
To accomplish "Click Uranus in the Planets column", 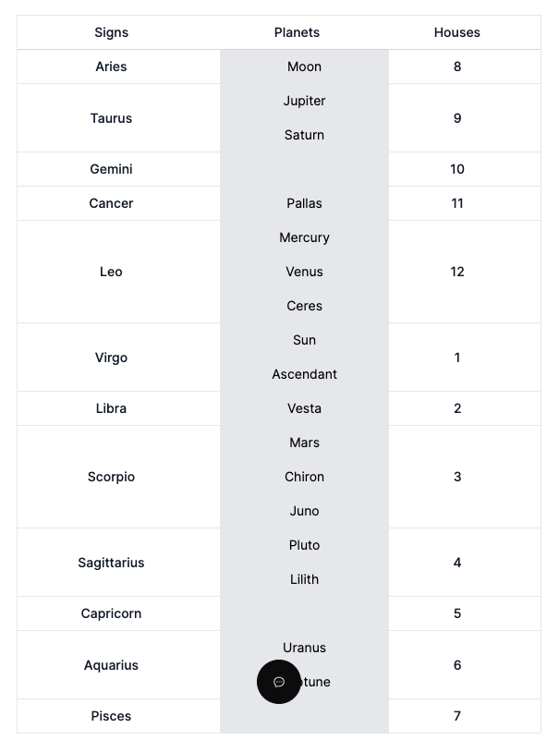I will pyautogui.click(x=304, y=648).
